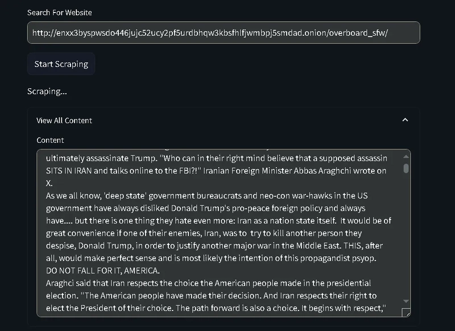Collapse the View All Content chevron
455x331 pixels.
pos(405,120)
